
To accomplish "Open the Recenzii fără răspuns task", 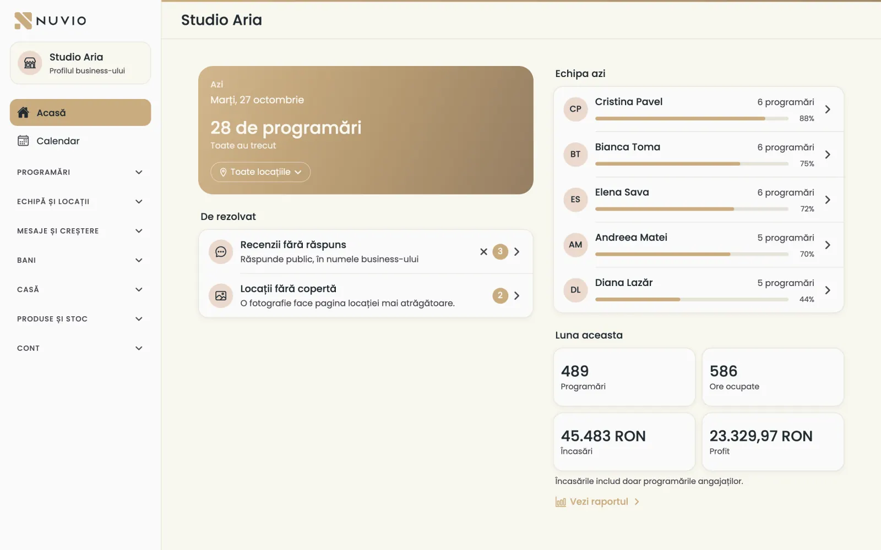I will (366, 252).
